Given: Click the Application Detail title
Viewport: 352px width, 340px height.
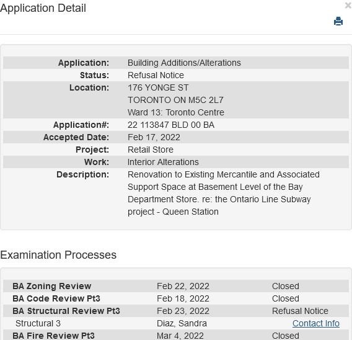Looking at the screenshot, I should (43, 8).
